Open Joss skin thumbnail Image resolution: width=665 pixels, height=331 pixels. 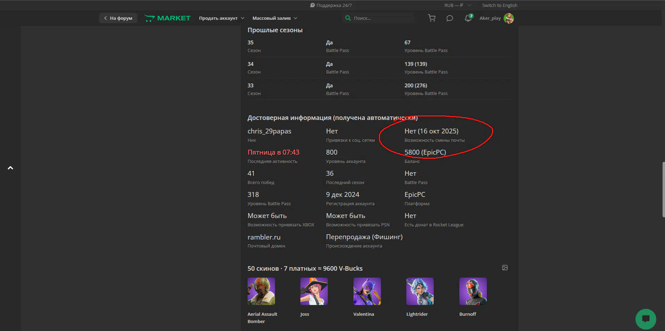[314, 291]
